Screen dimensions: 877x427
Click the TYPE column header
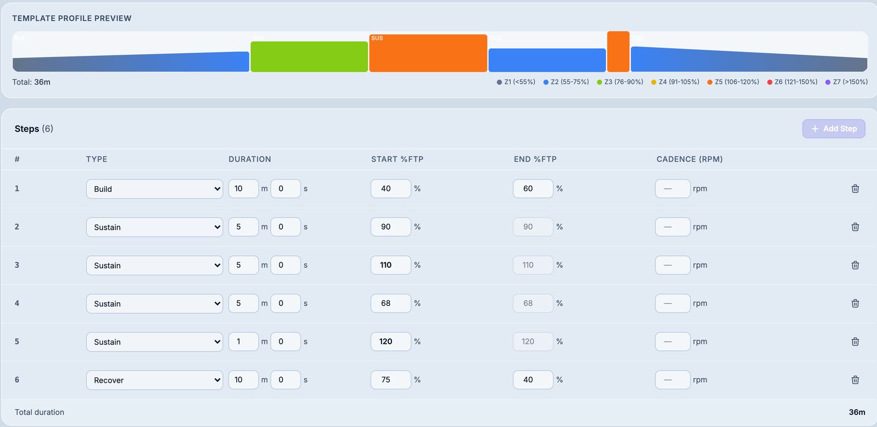click(x=96, y=159)
